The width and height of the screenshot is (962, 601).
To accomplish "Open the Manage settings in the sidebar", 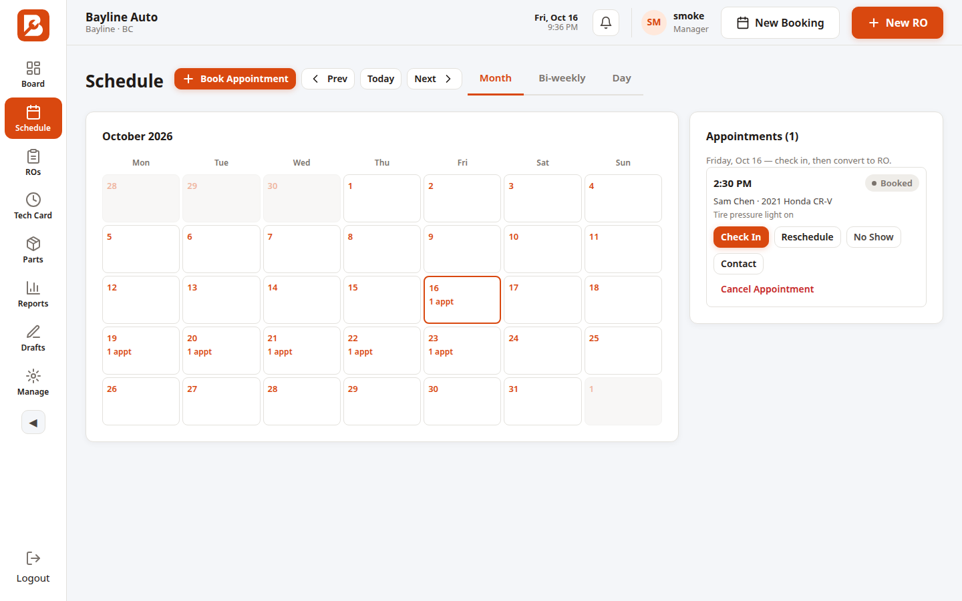I will tap(33, 383).
